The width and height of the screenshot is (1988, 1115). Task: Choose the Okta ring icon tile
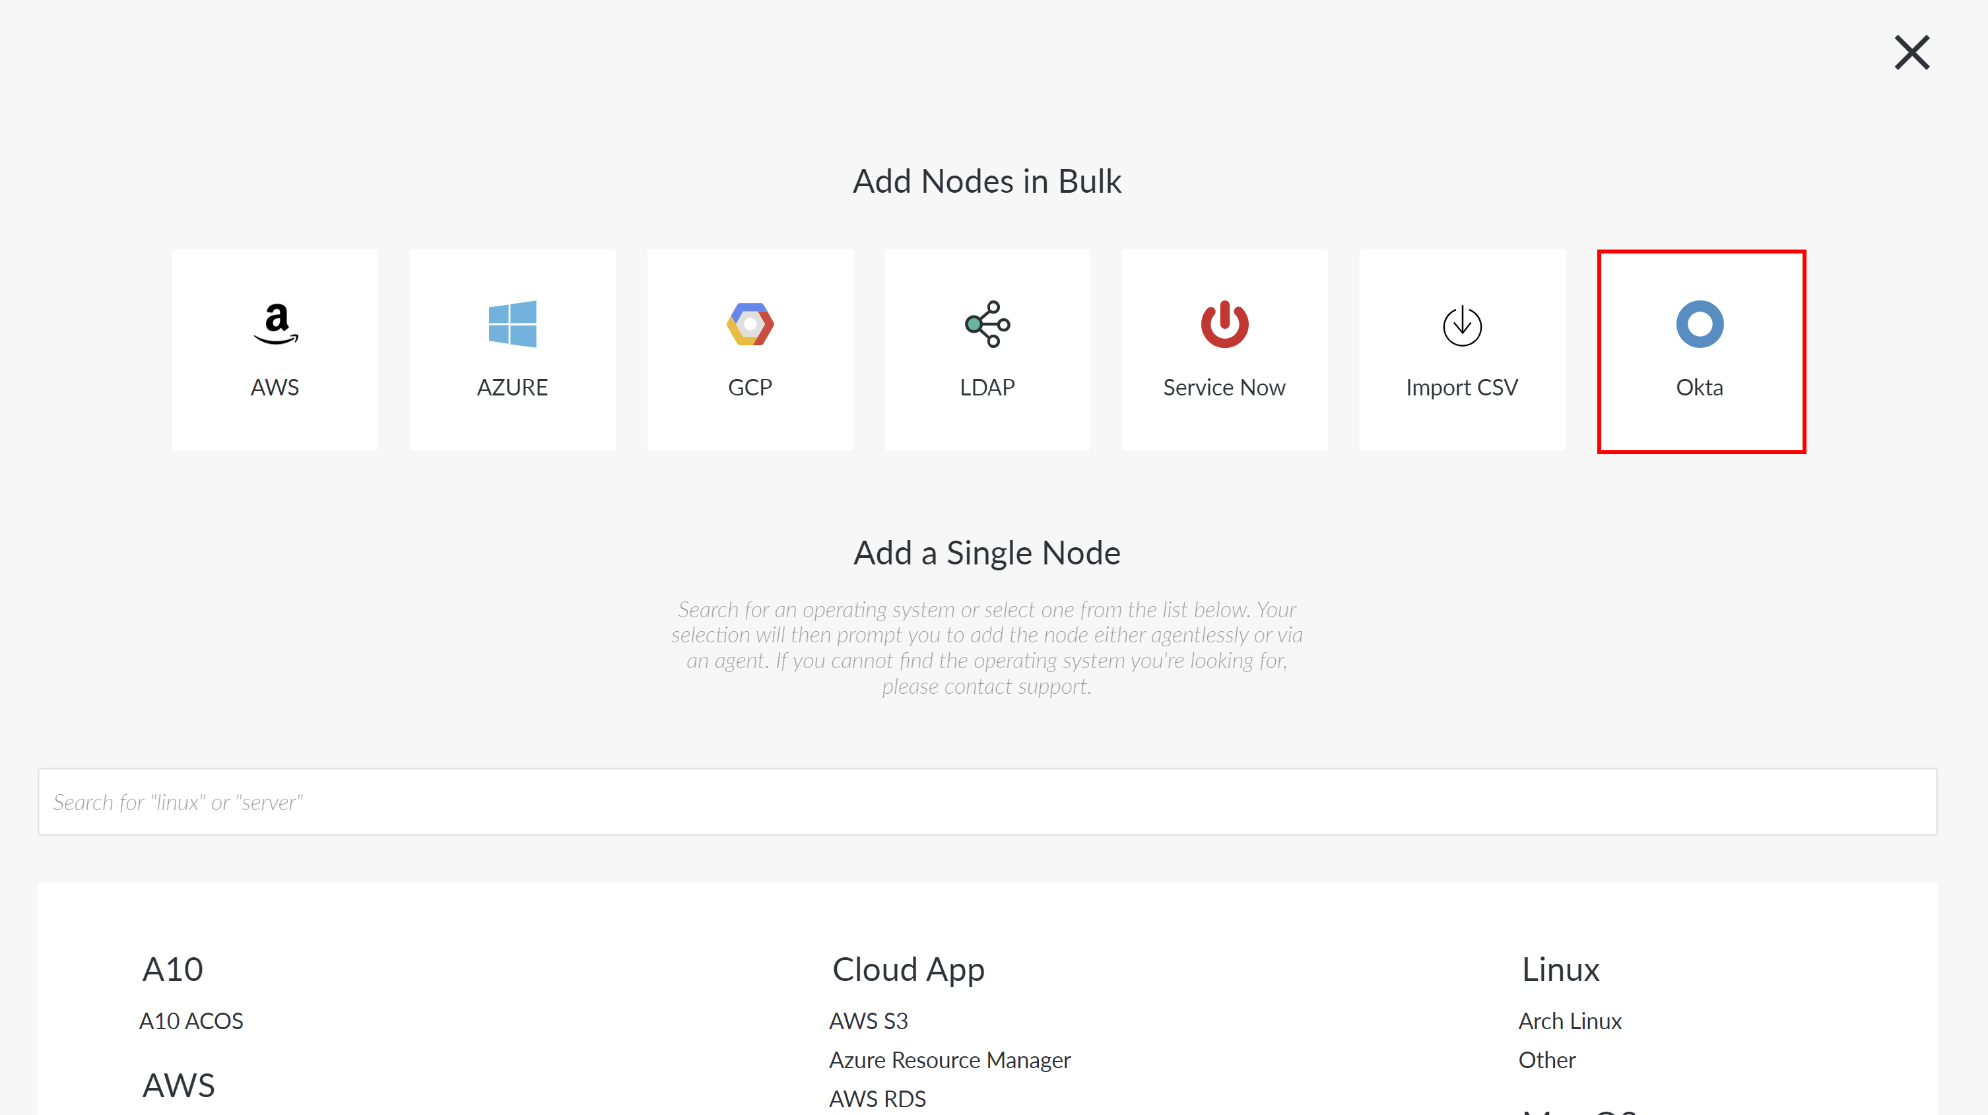point(1700,349)
